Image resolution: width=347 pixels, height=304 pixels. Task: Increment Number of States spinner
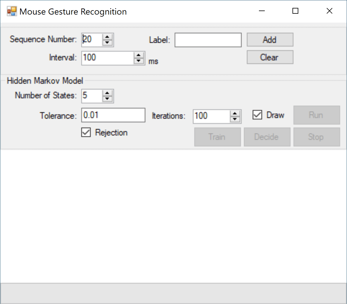click(x=107, y=93)
